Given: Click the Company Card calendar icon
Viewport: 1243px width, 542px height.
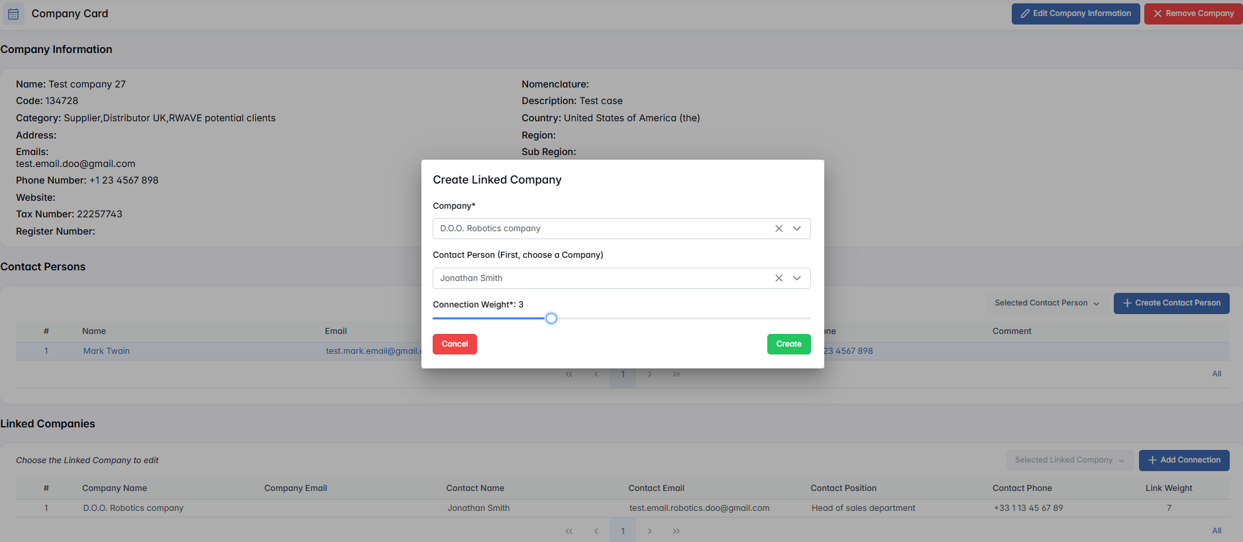Looking at the screenshot, I should 13,14.
